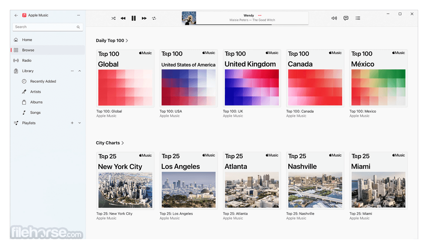
Task: Open the Daily Top 100 section heading
Action: (x=110, y=40)
